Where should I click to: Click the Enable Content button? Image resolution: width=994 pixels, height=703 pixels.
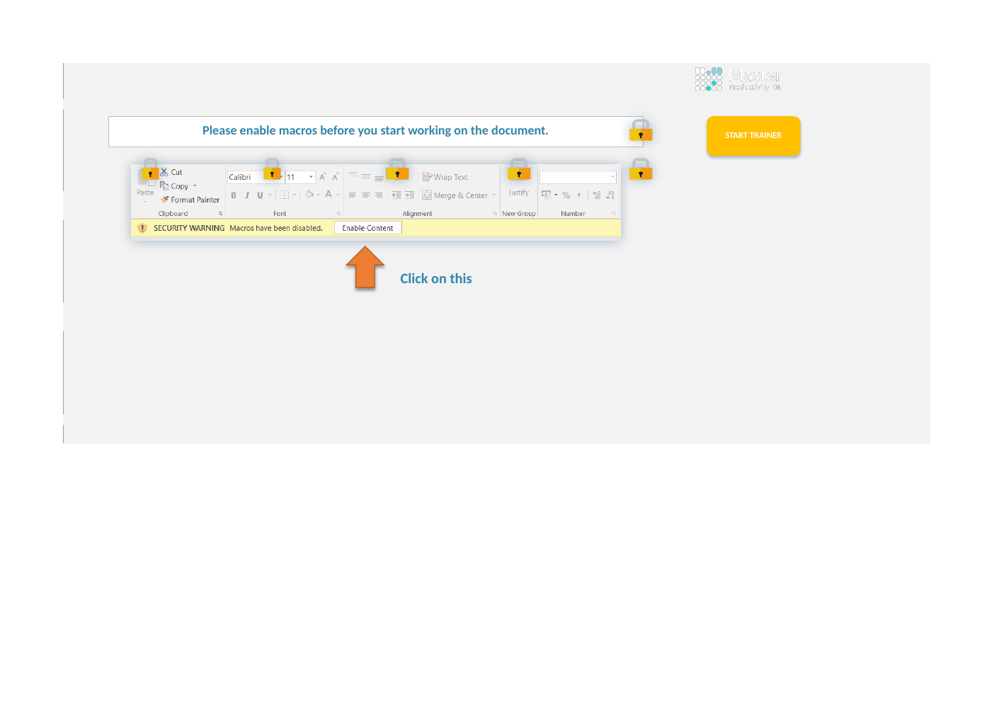(x=367, y=228)
